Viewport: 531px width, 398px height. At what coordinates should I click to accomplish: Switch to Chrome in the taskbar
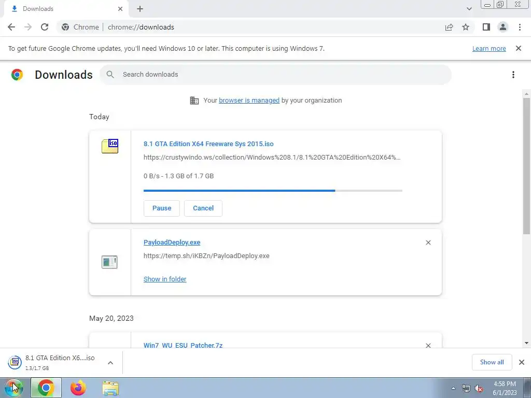coord(46,388)
